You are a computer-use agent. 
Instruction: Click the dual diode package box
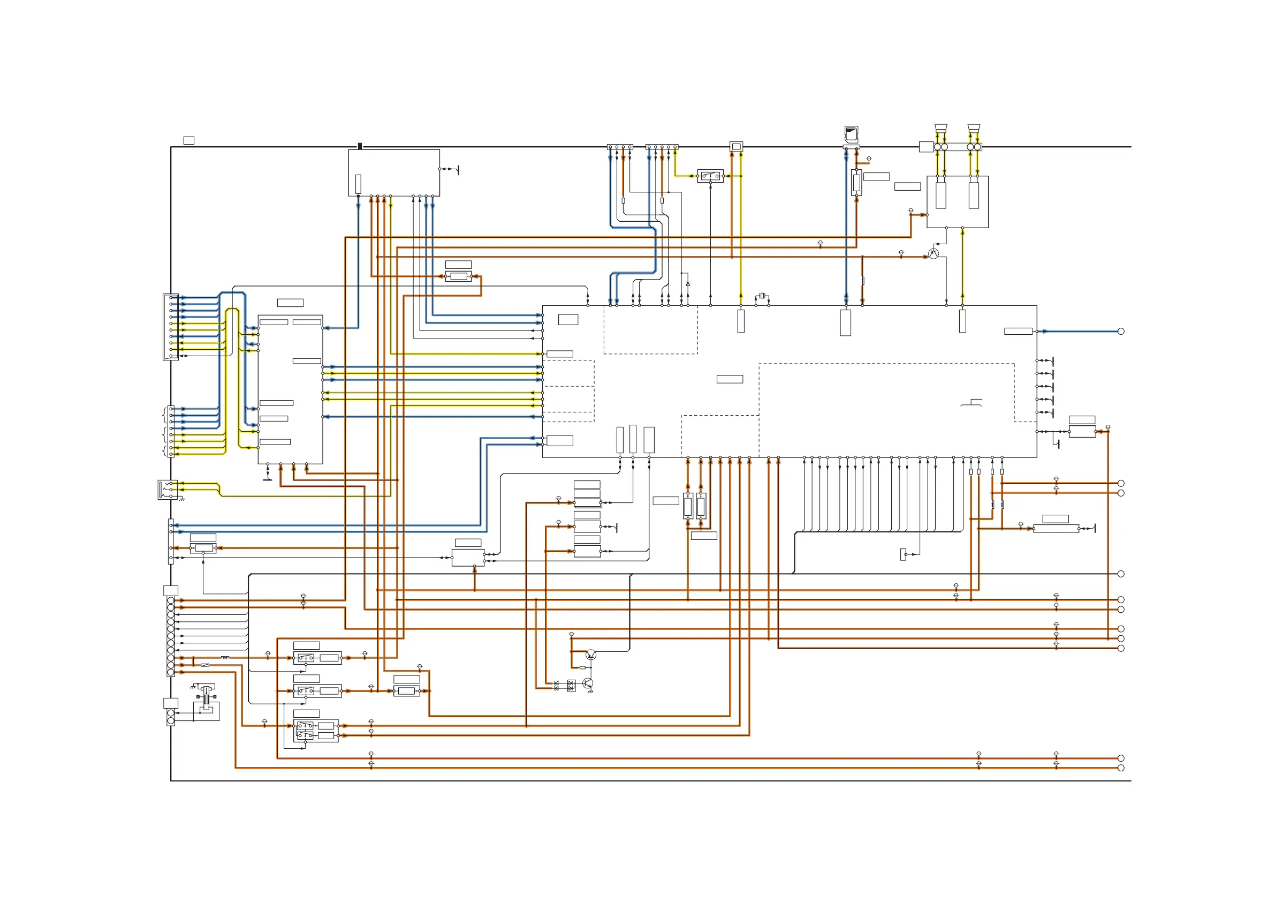click(x=572, y=686)
